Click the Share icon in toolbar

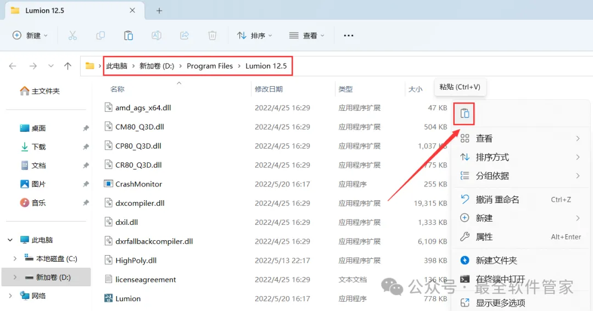coord(184,36)
